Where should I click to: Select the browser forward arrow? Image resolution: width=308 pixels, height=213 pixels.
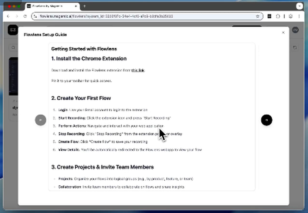pyautogui.click(x=17, y=16)
